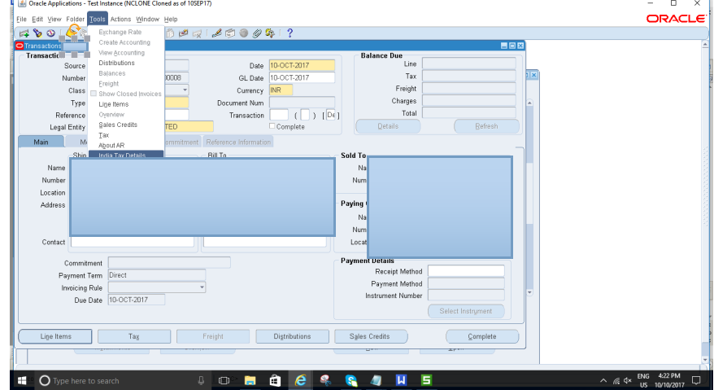The image size is (714, 390).
Task: Open the Window menu
Action: click(147, 20)
